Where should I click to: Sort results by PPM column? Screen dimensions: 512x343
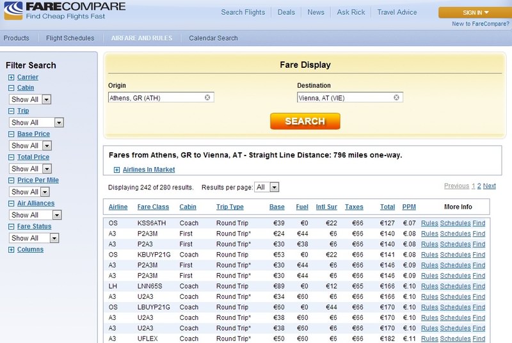point(409,207)
